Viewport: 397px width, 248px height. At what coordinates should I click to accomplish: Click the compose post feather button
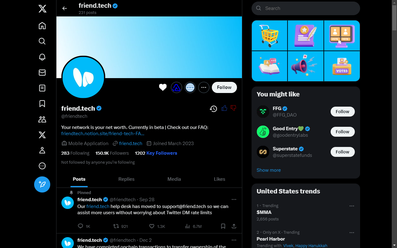(42, 184)
